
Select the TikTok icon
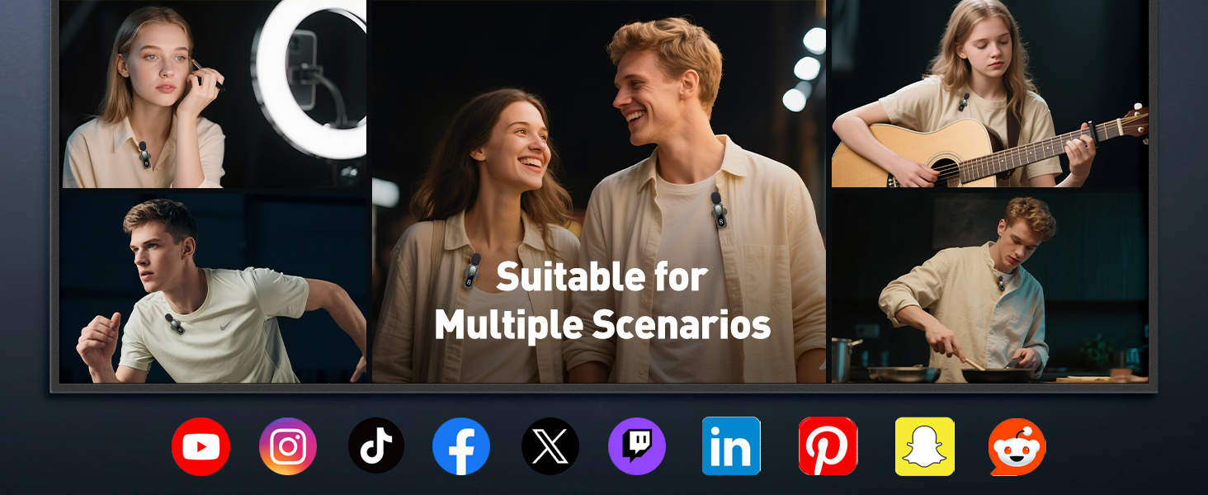tap(376, 446)
